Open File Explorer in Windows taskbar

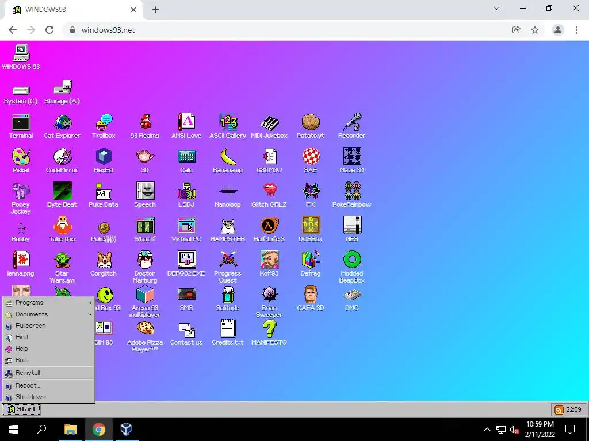(70, 430)
